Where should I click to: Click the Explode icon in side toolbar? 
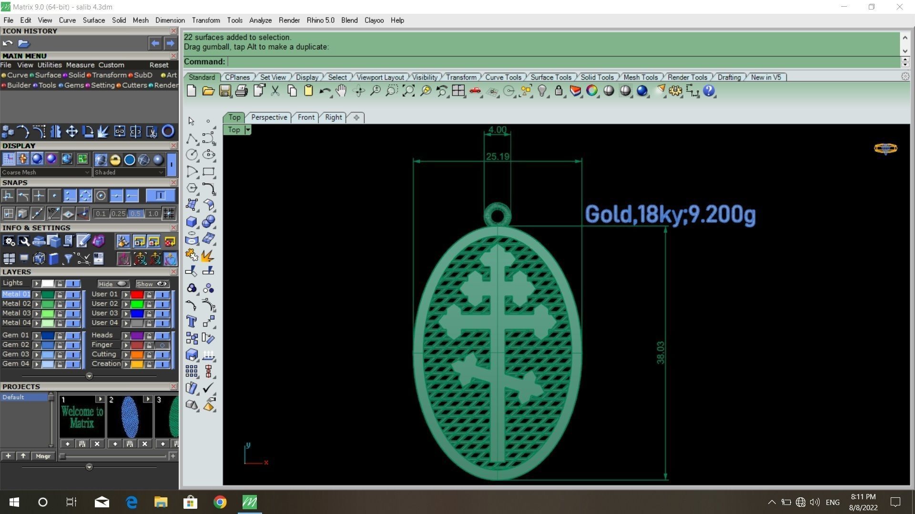pyautogui.click(x=207, y=256)
